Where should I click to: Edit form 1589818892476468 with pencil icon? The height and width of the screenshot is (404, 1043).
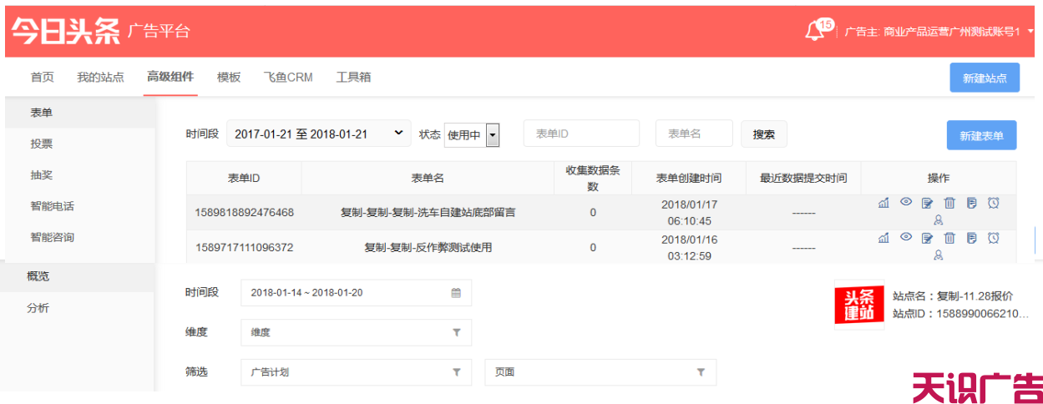click(x=927, y=203)
